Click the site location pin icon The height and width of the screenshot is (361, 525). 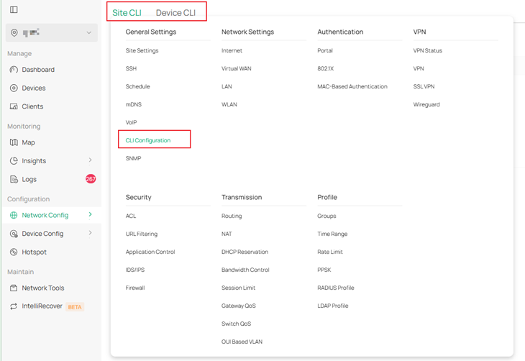[14, 32]
